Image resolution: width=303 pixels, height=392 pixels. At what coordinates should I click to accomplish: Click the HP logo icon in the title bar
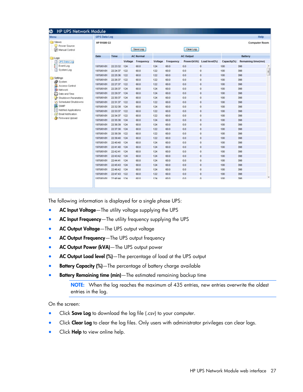click(51, 31)
